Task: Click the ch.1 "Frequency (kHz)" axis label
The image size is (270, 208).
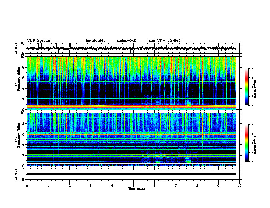Action: point(19,79)
